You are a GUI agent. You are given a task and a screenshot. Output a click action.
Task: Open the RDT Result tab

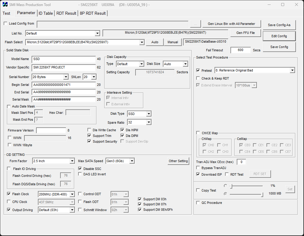pos(66,13)
